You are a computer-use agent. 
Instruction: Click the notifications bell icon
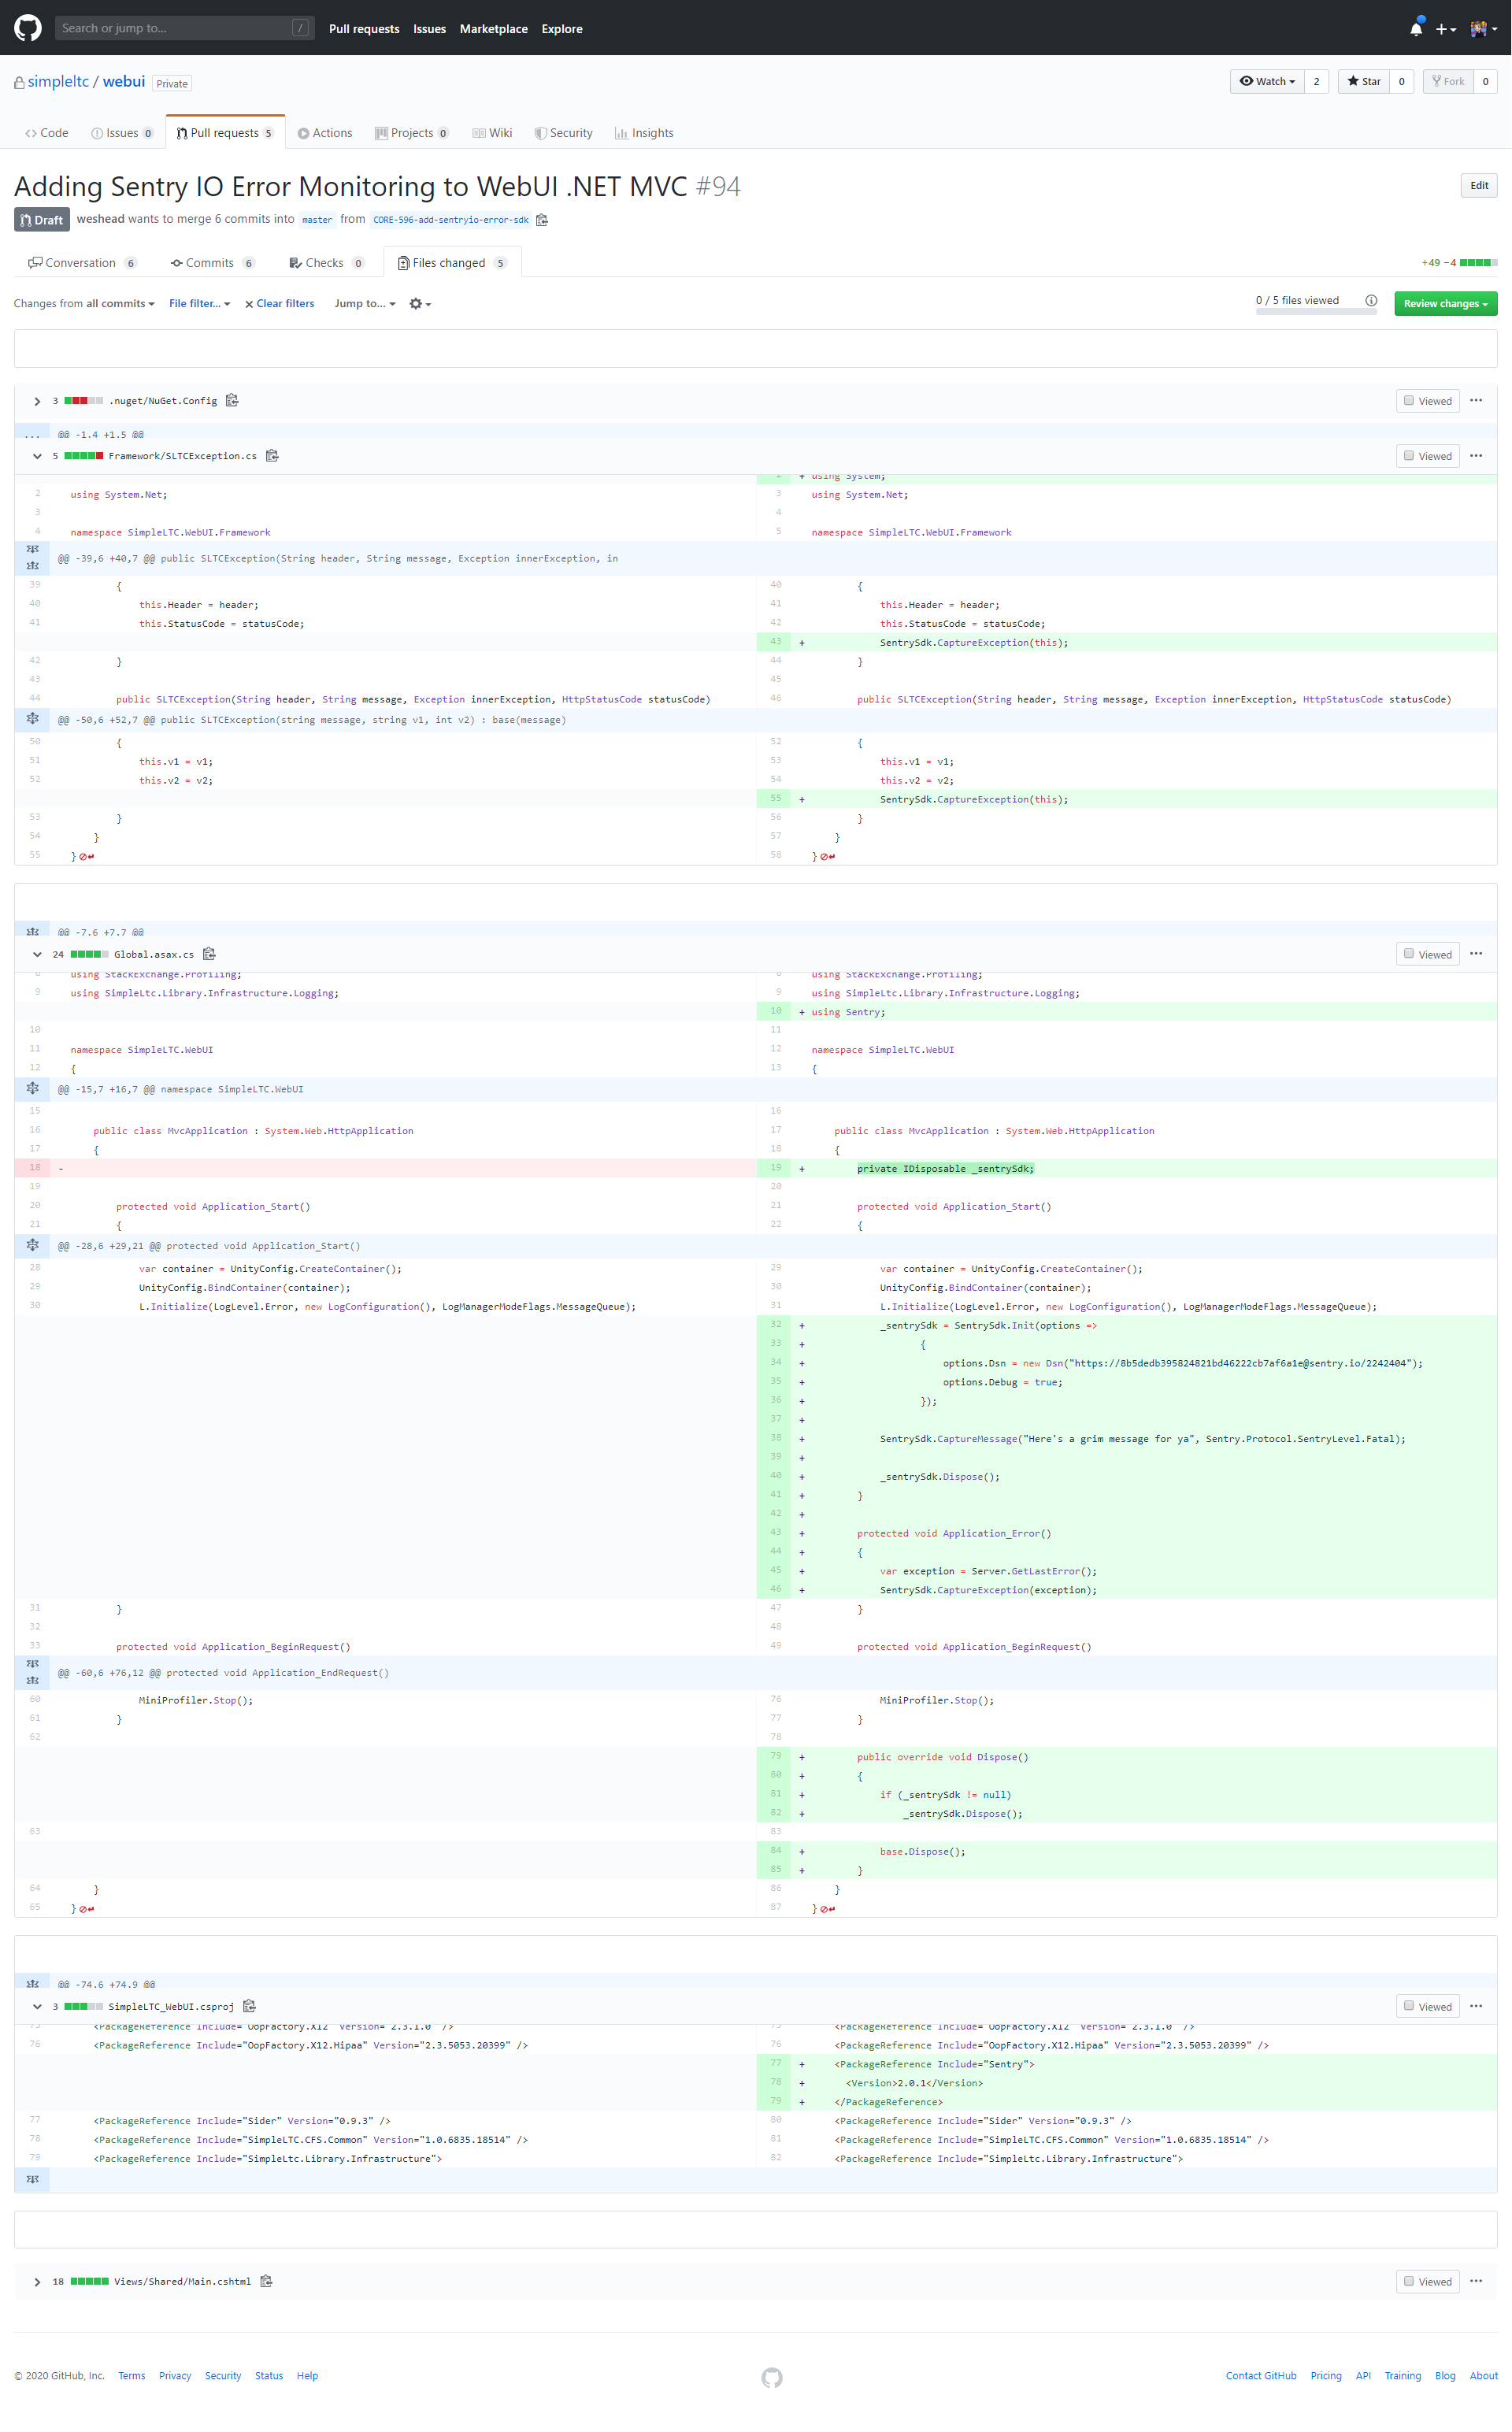[x=1415, y=28]
